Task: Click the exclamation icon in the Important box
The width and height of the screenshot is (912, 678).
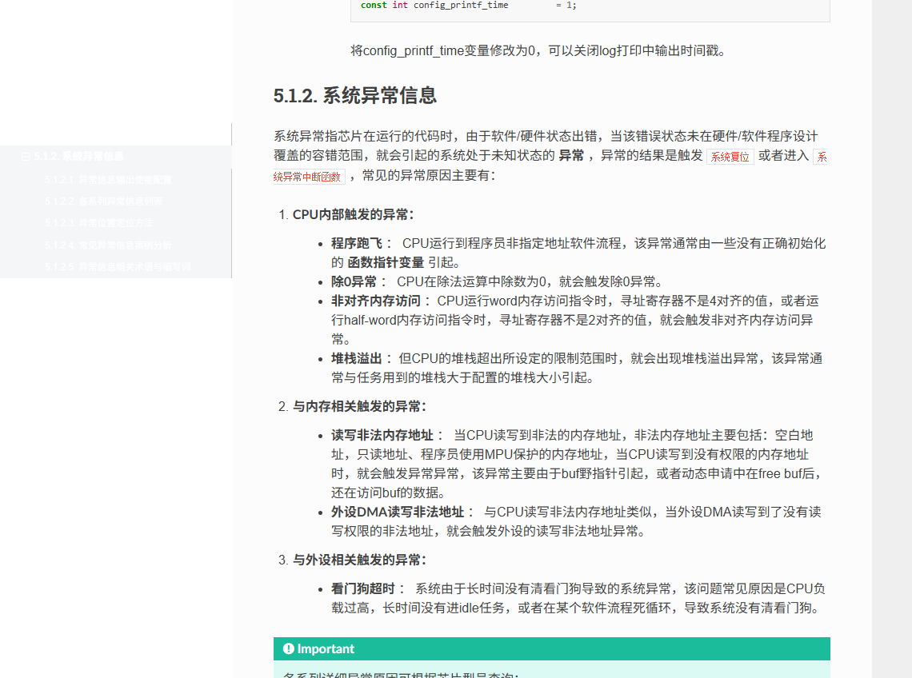Action: coord(289,648)
